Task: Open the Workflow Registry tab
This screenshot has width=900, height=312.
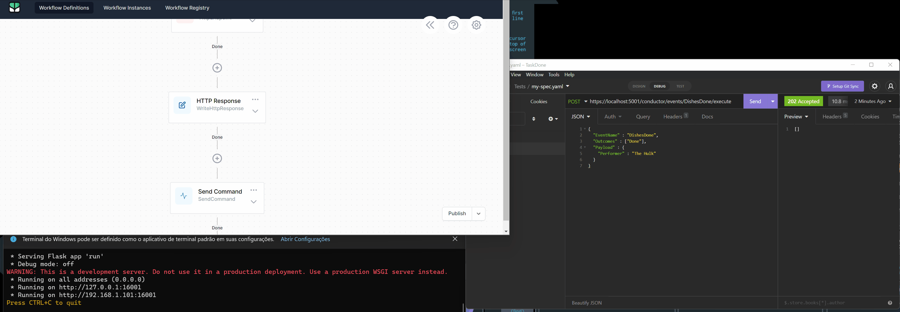Action: [x=187, y=8]
